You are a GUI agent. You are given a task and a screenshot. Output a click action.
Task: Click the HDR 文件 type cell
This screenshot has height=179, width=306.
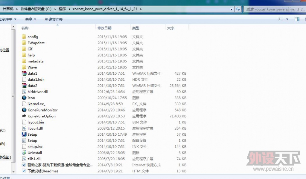(x=140, y=79)
